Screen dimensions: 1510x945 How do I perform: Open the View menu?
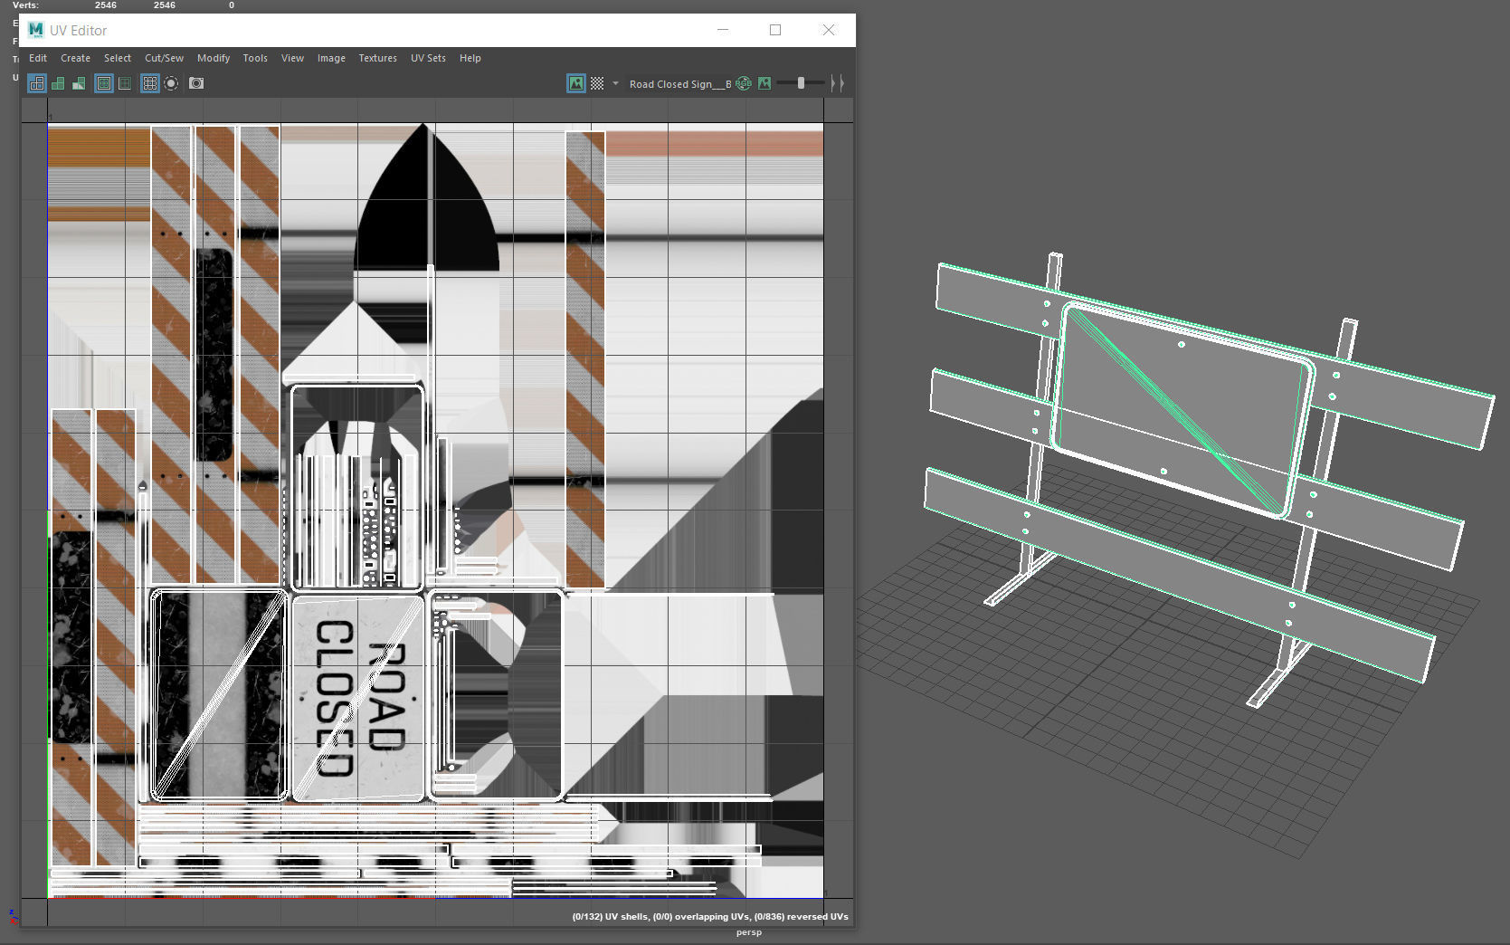point(292,58)
